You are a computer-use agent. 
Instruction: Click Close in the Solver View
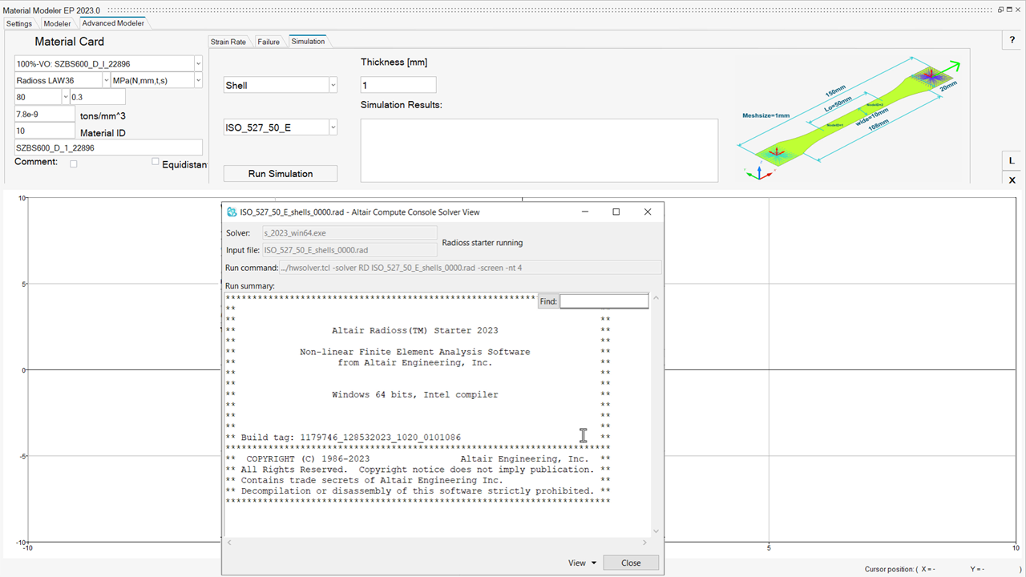click(631, 563)
